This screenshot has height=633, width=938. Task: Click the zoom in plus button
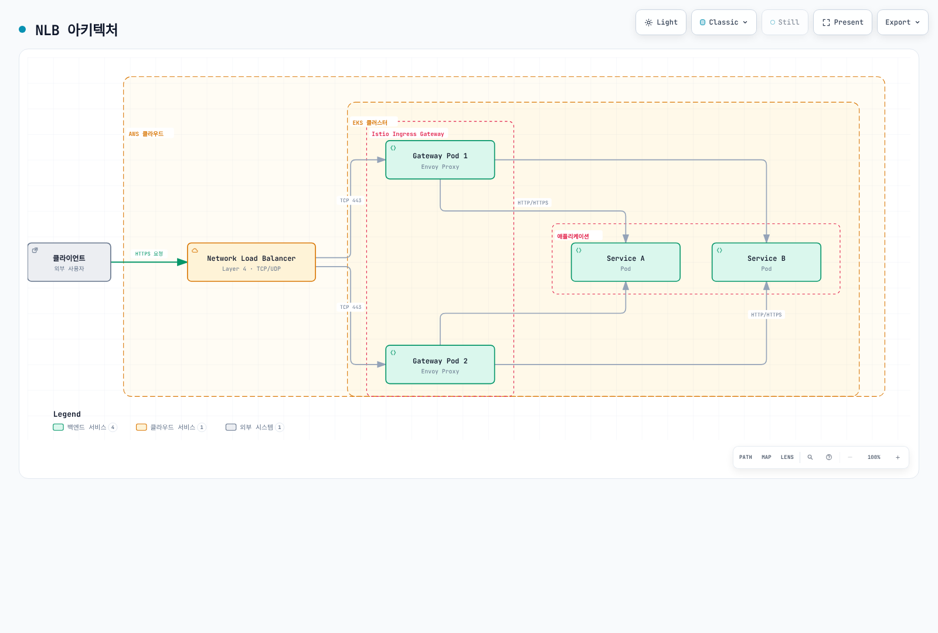point(898,457)
